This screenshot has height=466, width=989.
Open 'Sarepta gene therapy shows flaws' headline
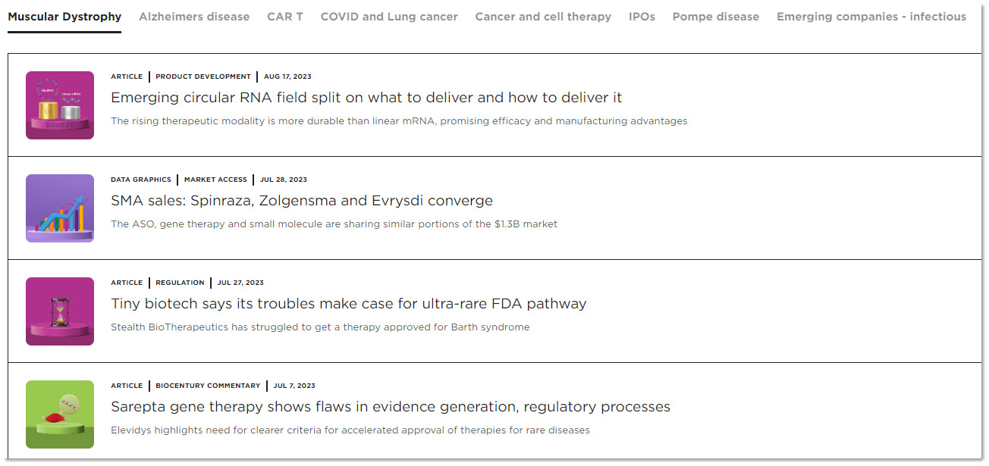[x=391, y=407]
